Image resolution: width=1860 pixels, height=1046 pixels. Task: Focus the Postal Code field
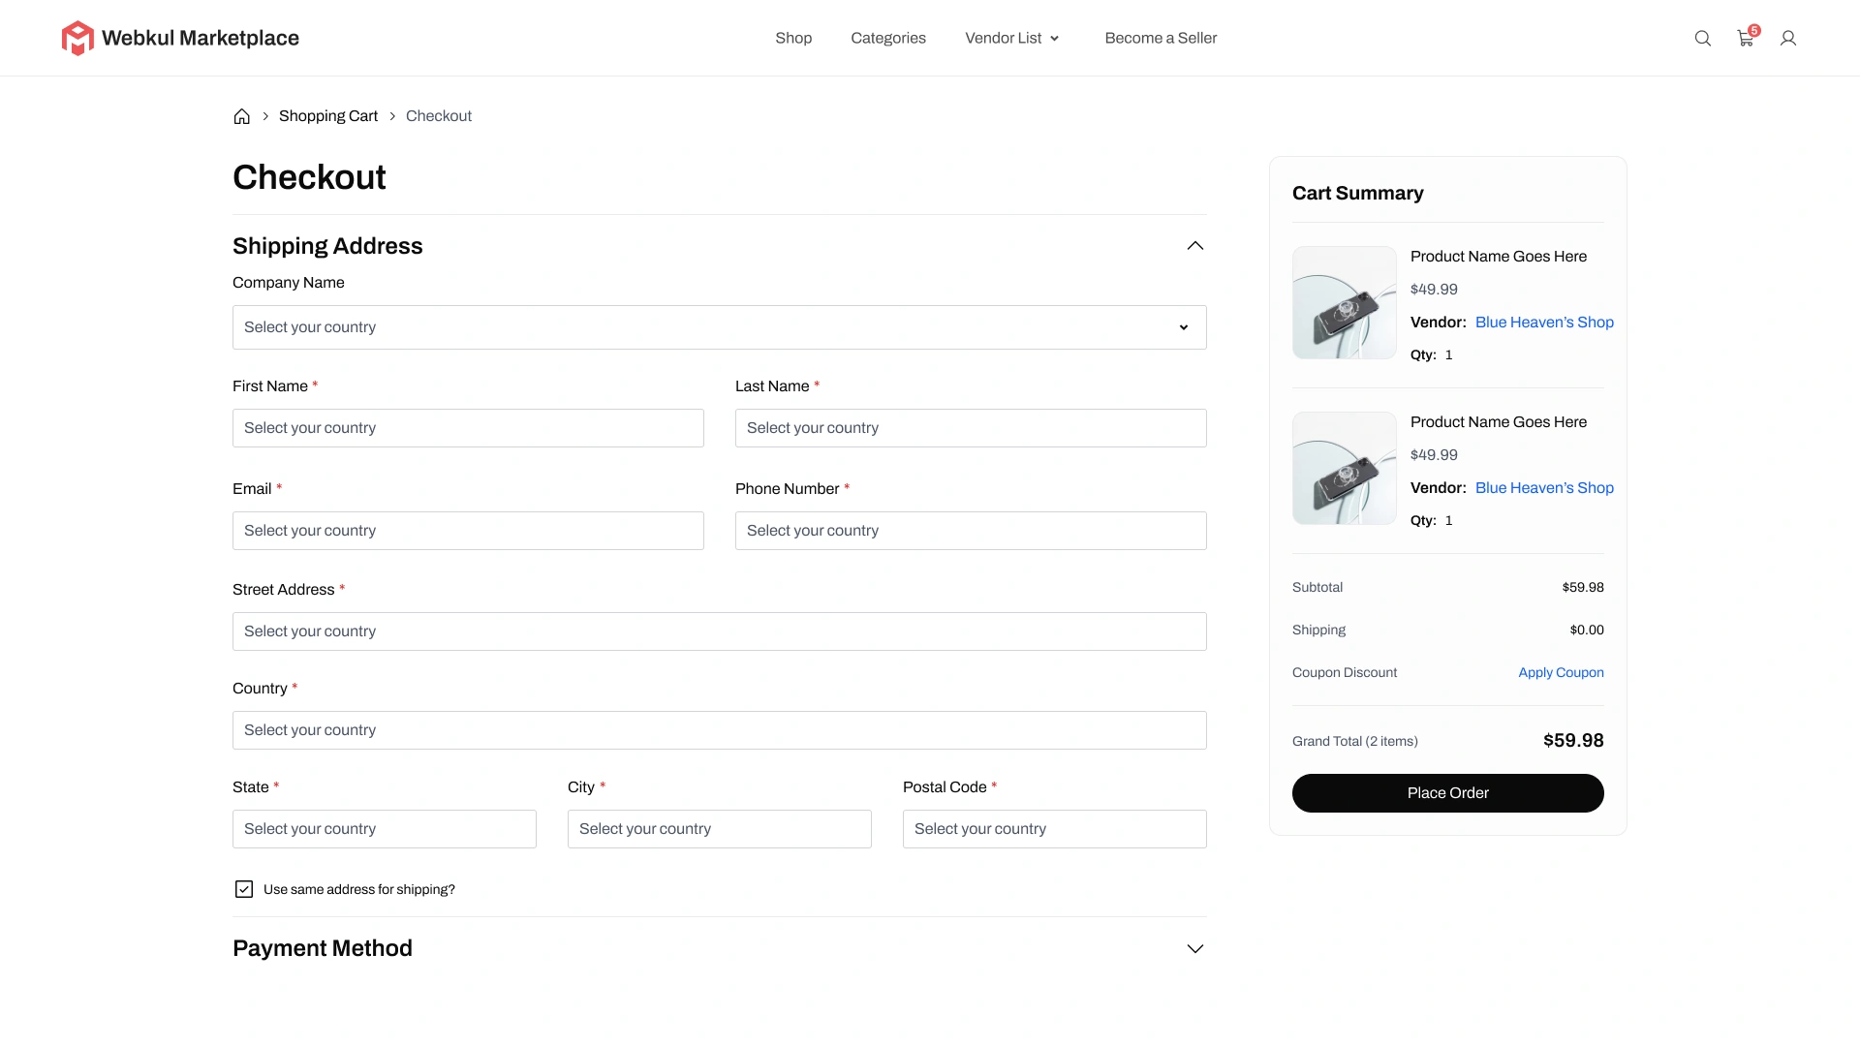click(x=1055, y=829)
